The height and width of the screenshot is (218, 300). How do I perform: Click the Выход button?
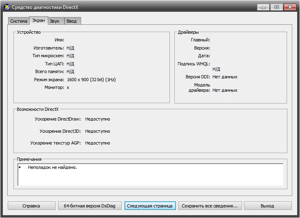[x=268, y=206]
